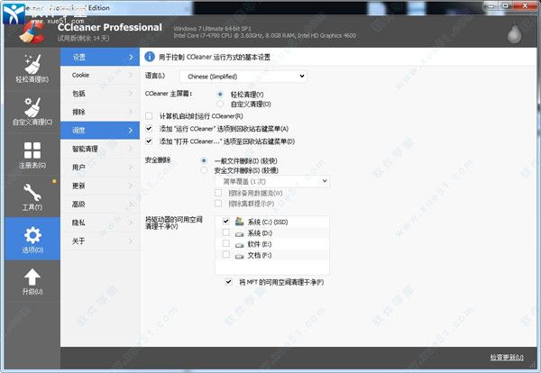Open the 调度 (Scheduling) section
Screen dimensions: 541x373
[x=100, y=131]
